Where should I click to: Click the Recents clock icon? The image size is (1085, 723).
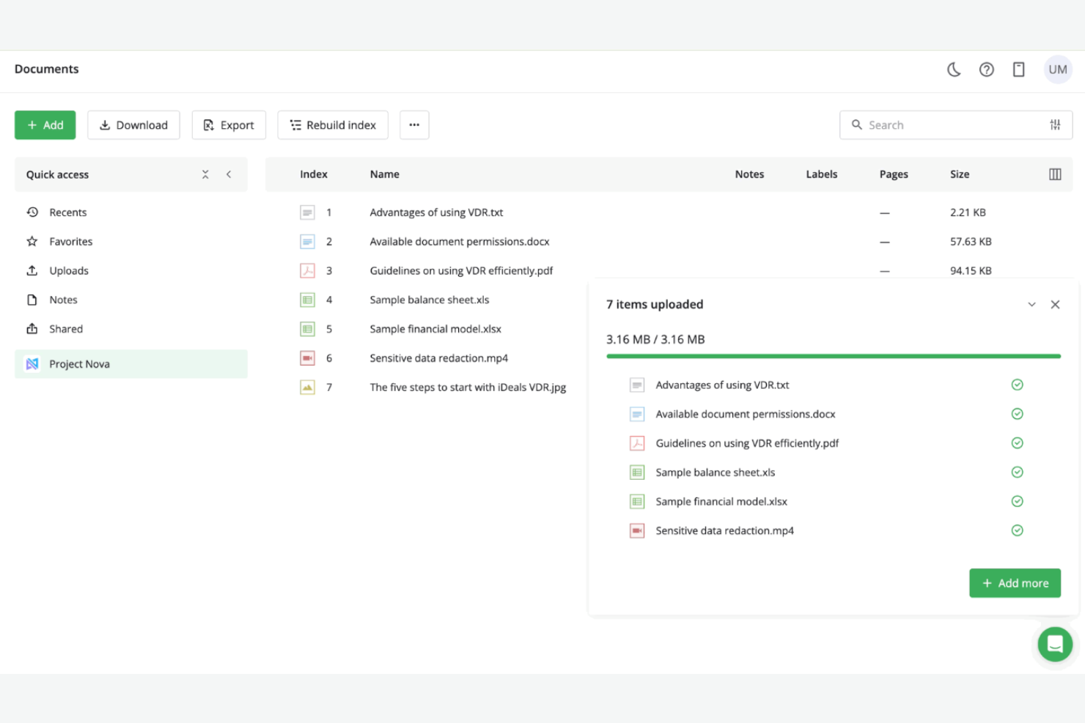click(32, 212)
